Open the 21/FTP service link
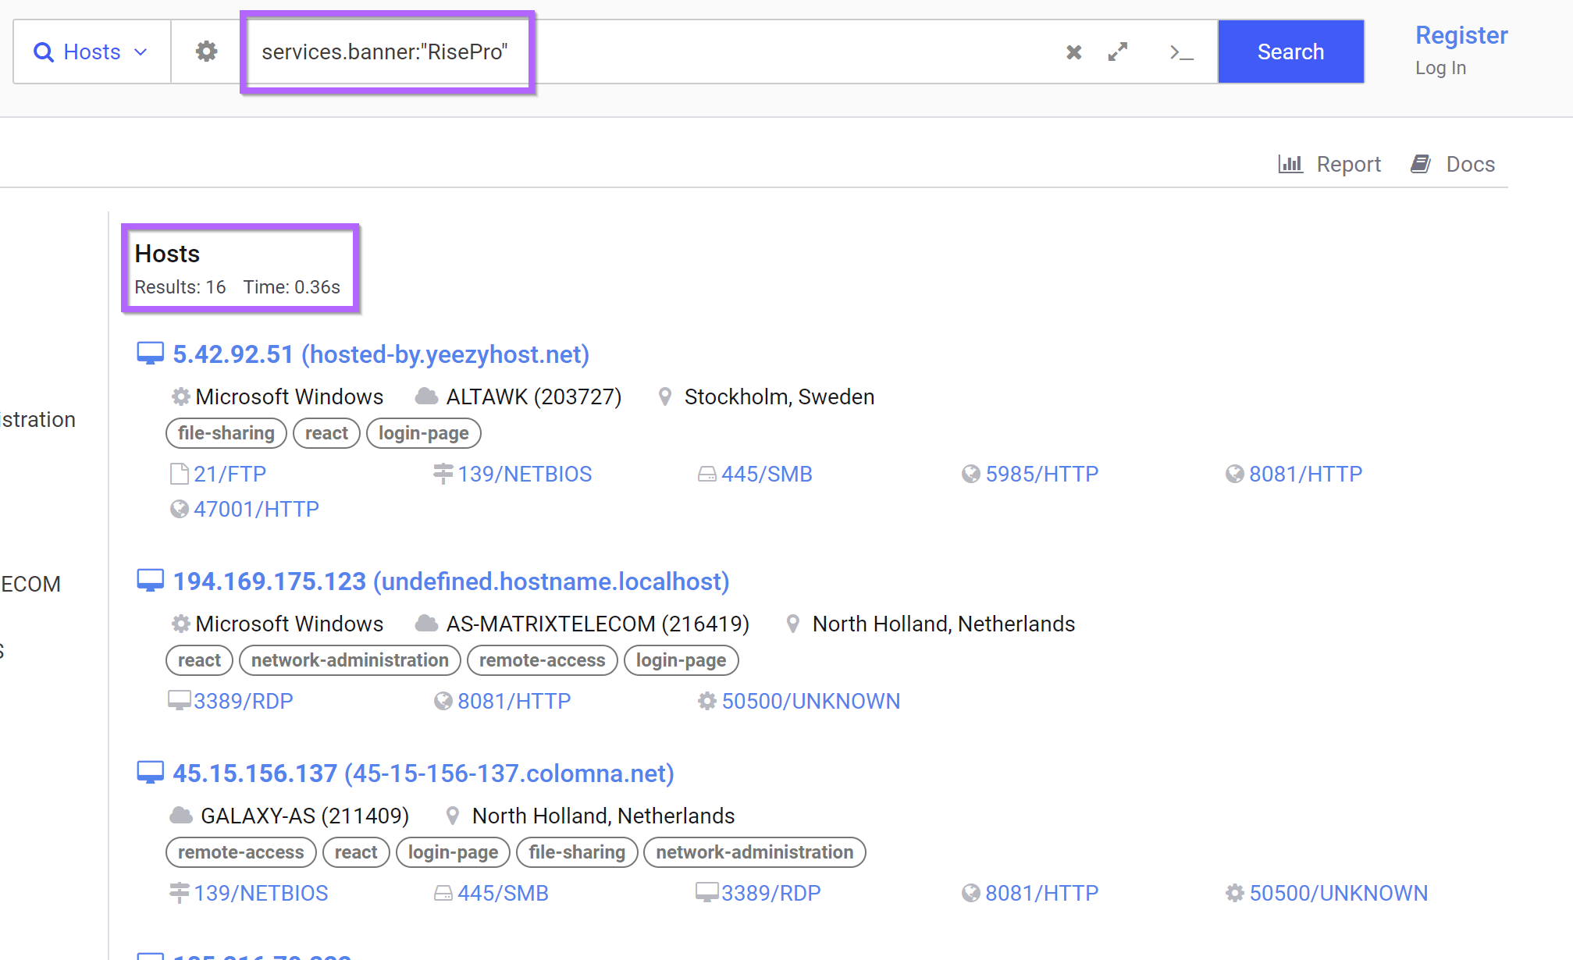This screenshot has height=960, width=1573. coord(230,474)
